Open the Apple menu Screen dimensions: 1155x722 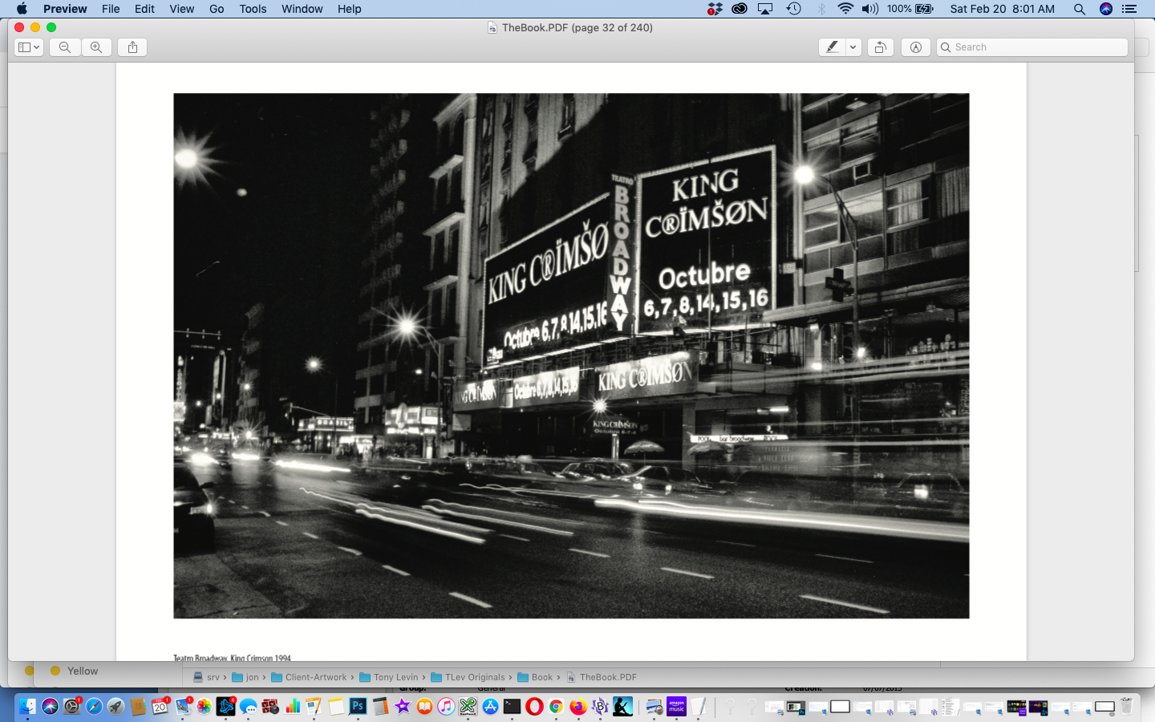tap(22, 9)
